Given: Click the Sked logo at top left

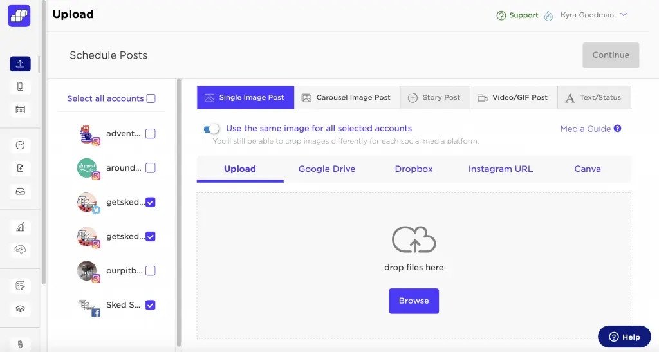Looking at the screenshot, I should pyautogui.click(x=19, y=15).
